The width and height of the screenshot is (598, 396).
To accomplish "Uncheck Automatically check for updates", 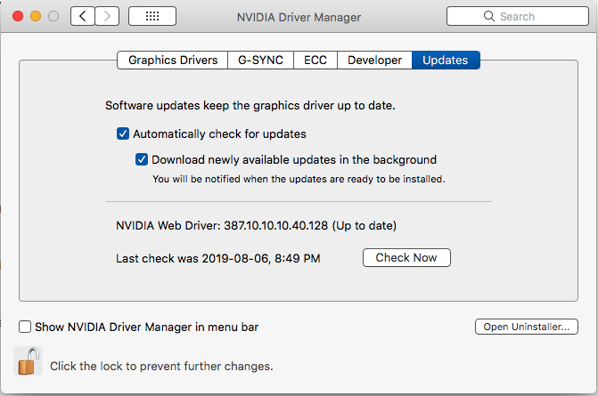I will 123,133.
